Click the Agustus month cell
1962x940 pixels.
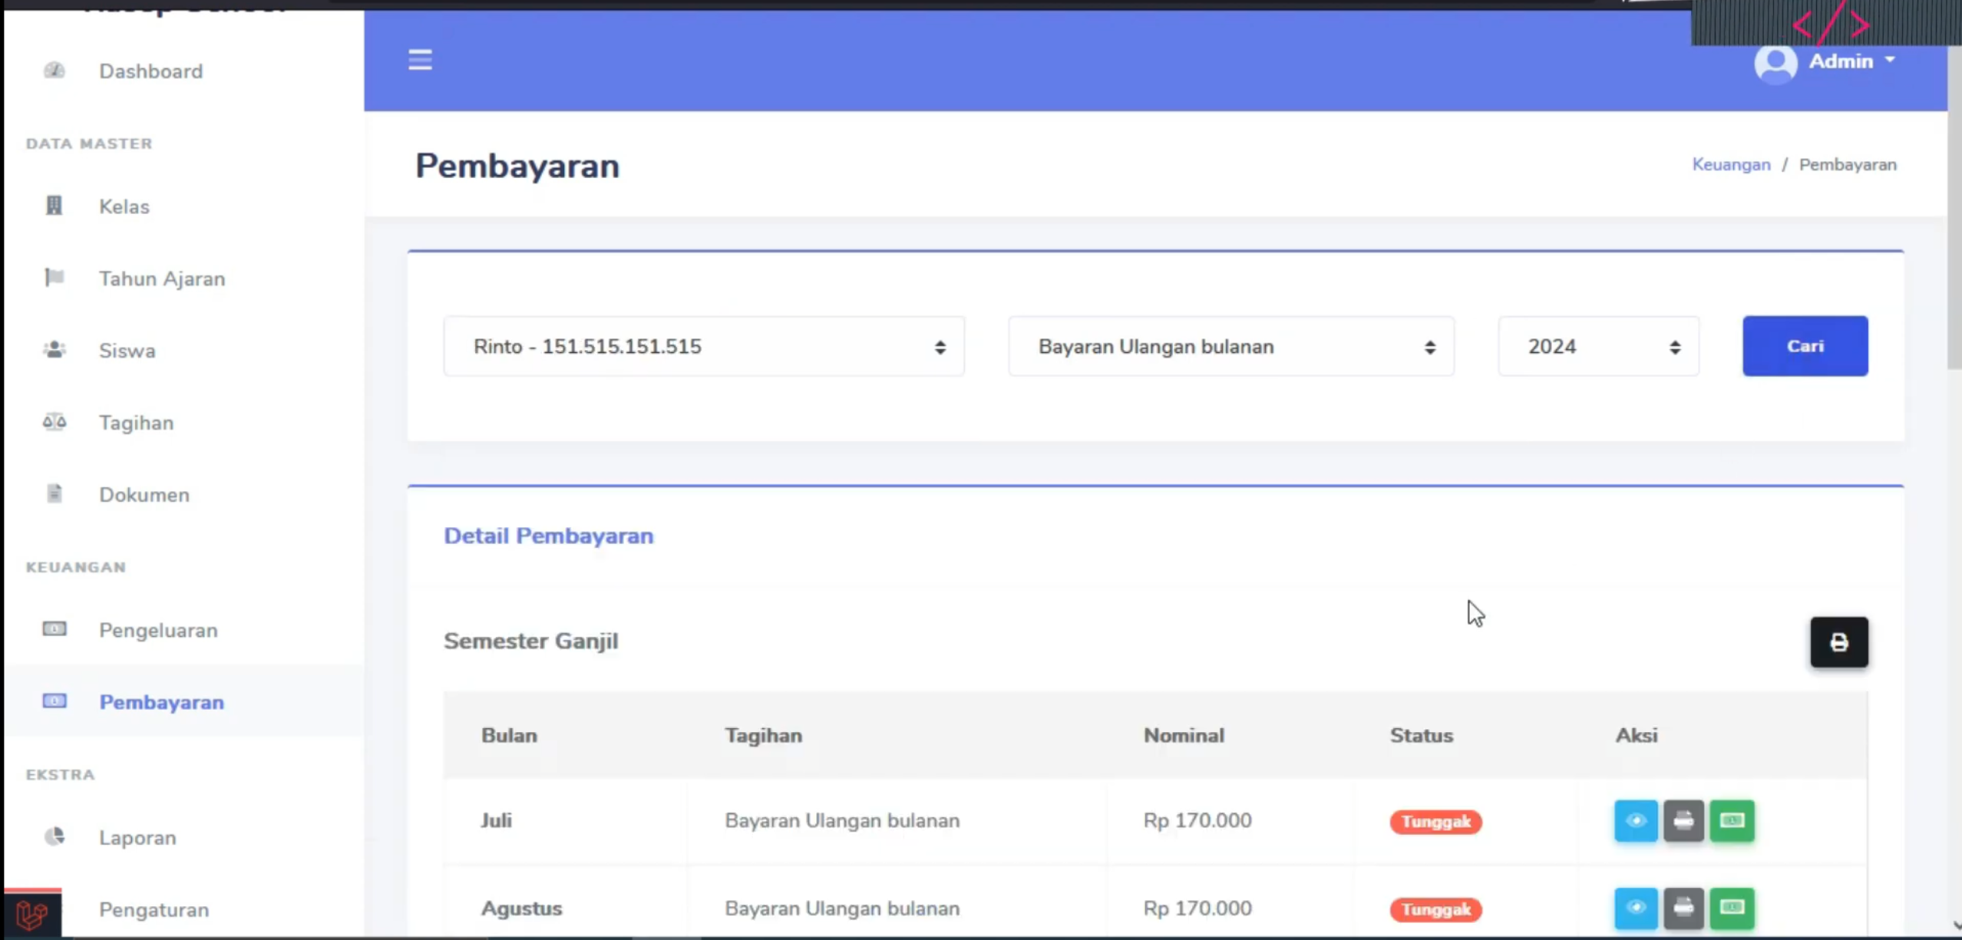[x=521, y=908]
